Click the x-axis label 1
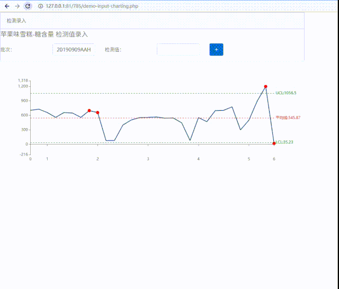Image resolution: width=339 pixels, height=289 pixels. click(47, 159)
